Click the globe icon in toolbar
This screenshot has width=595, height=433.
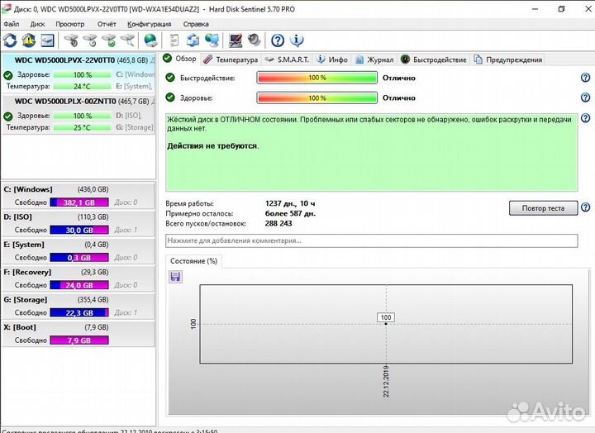pyautogui.click(x=150, y=40)
